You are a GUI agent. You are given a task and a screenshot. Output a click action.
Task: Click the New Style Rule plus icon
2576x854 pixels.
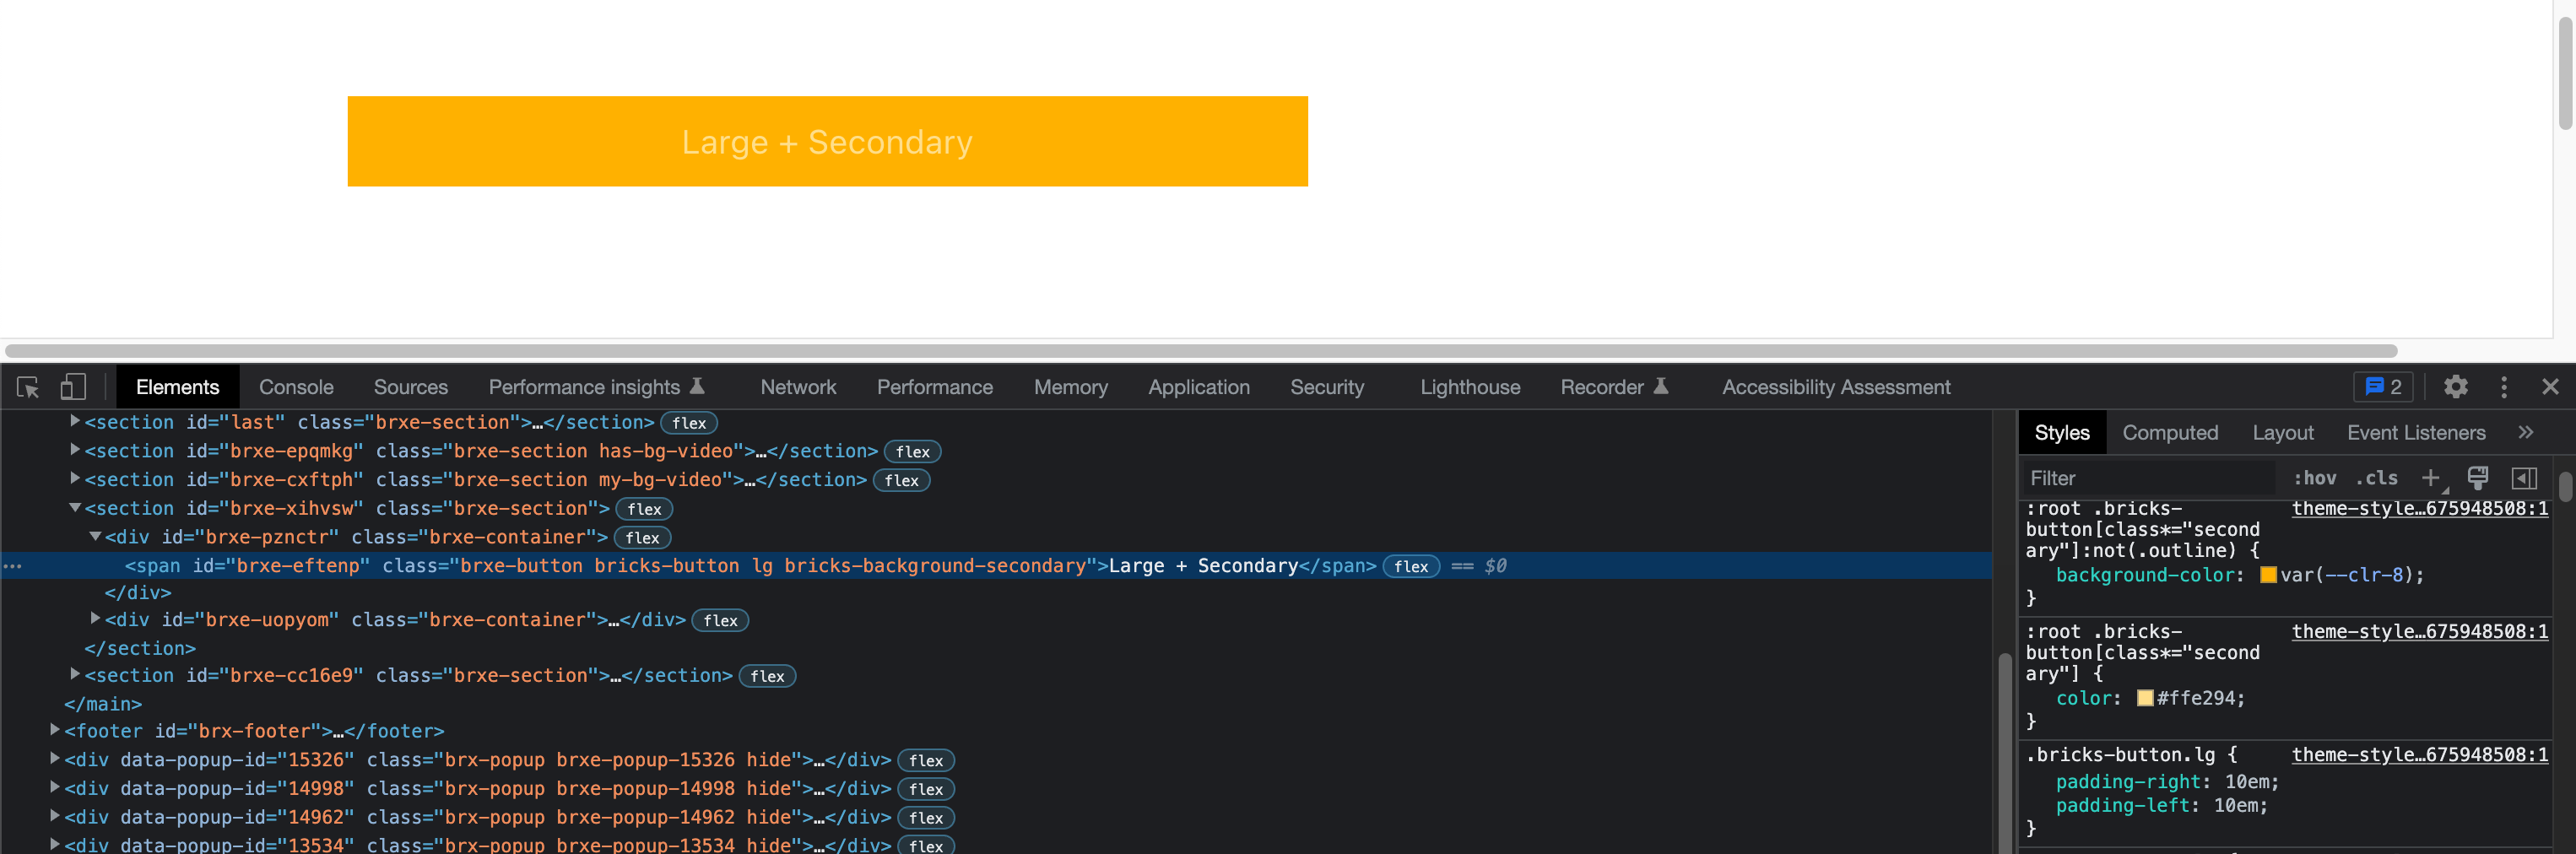2431,478
